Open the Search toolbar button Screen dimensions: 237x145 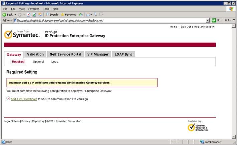51,15
